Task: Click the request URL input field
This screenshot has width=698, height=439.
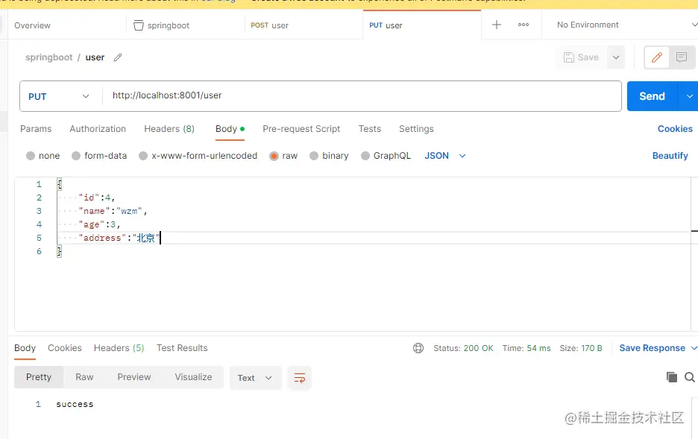Action: coord(362,95)
